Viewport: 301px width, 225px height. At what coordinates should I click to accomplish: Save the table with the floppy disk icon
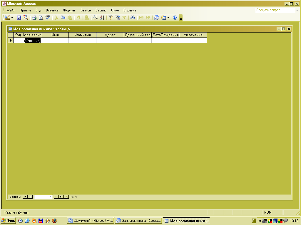coord(19,18)
